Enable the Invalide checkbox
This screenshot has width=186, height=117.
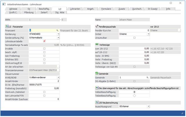(x=44, y=48)
